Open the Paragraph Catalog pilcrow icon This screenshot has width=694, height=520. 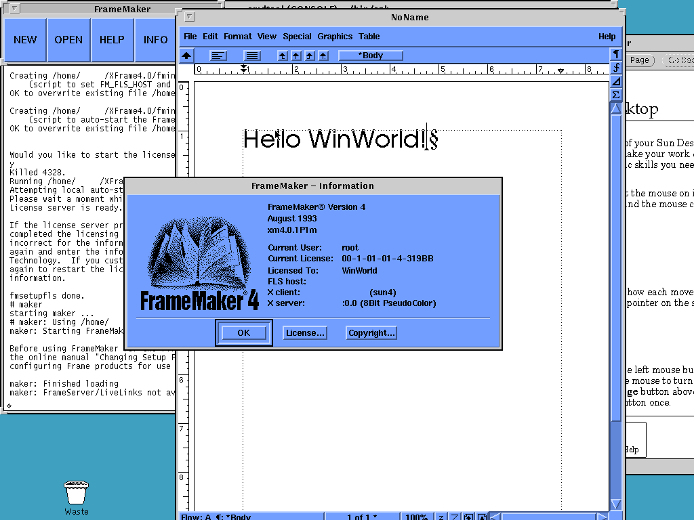coord(616,54)
